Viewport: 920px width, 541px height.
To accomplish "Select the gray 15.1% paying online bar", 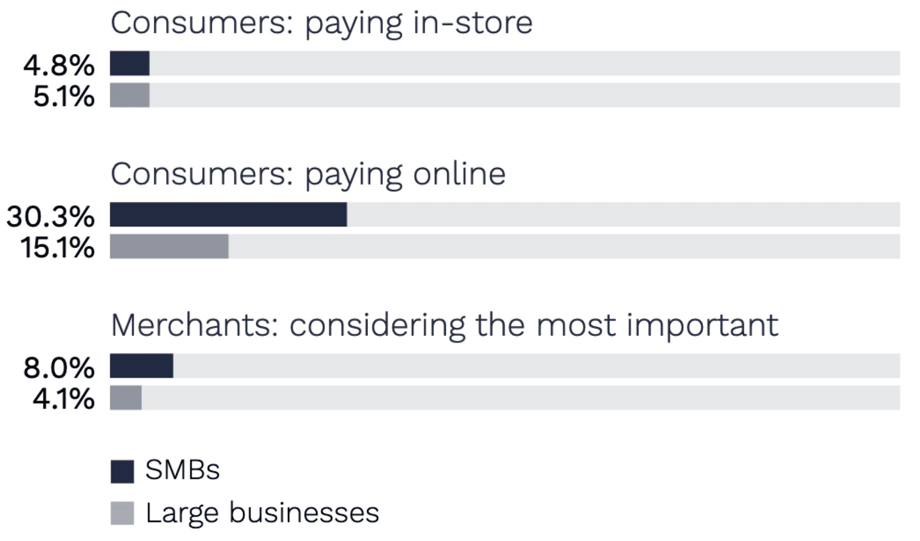I will click(169, 247).
